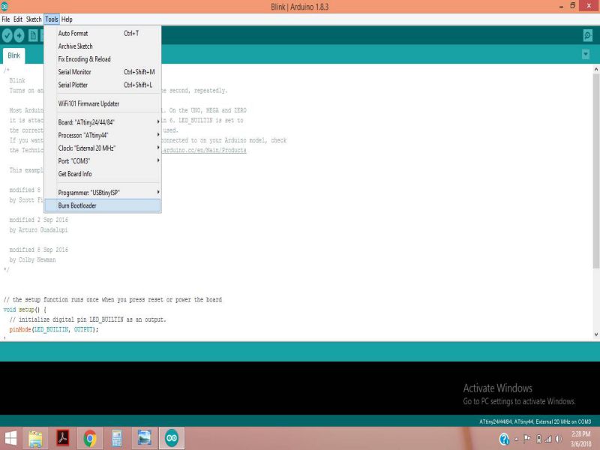Open the photo viewer taskbar icon
The width and height of the screenshot is (600, 450).
coord(144,439)
